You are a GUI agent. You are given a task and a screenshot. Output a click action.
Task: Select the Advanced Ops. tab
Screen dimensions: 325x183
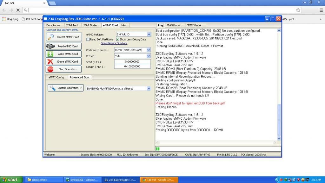[x=80, y=77]
